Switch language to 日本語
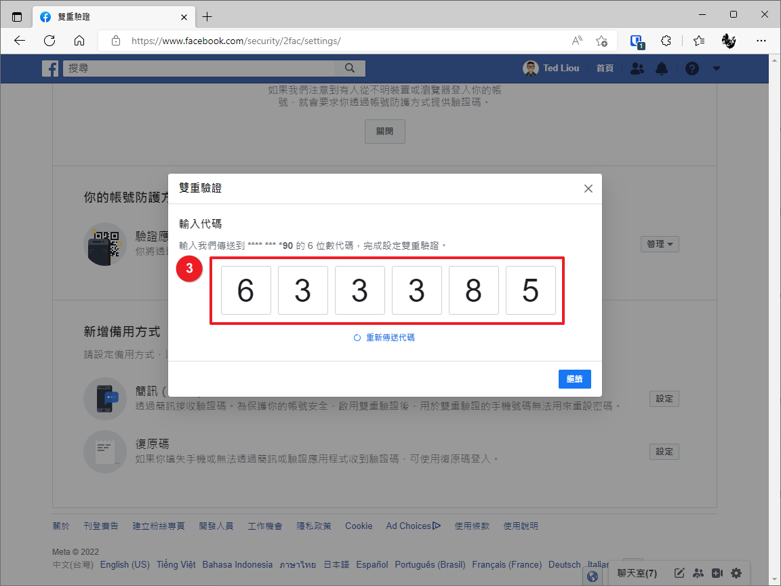The image size is (781, 586). click(x=336, y=564)
